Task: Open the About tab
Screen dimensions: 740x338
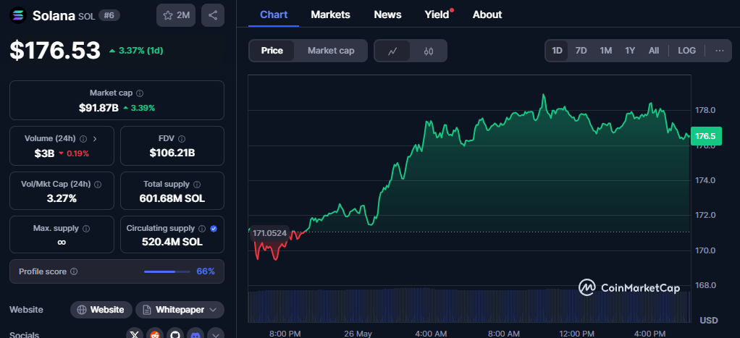Action: (x=487, y=14)
